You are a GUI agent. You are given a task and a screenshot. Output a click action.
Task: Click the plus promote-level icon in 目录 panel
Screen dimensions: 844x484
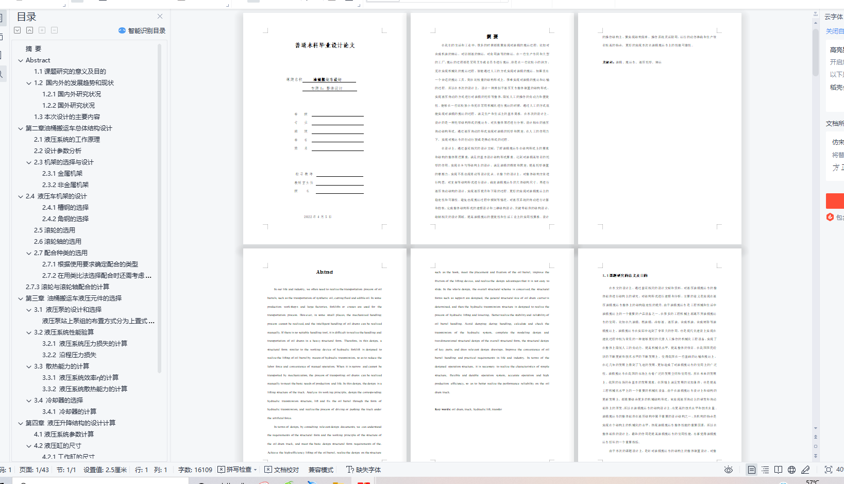click(42, 30)
